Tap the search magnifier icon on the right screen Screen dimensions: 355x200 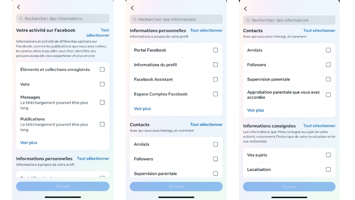248,20
